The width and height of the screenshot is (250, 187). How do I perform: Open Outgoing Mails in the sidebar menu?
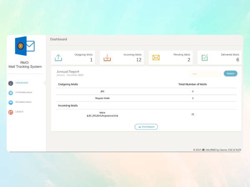pyautogui.click(x=24, y=92)
